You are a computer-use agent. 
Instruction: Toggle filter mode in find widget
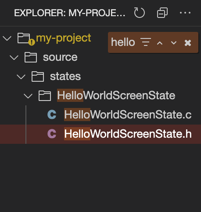(146, 42)
